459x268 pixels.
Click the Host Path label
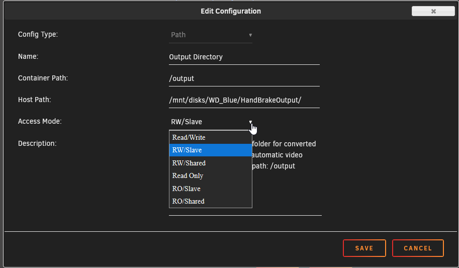35,100
